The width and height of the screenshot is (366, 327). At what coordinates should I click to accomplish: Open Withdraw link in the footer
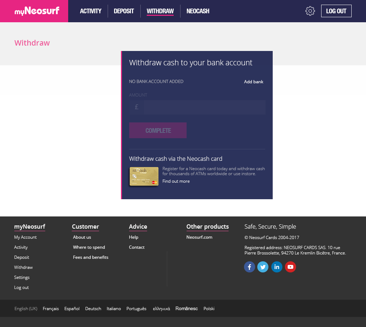[23, 267]
